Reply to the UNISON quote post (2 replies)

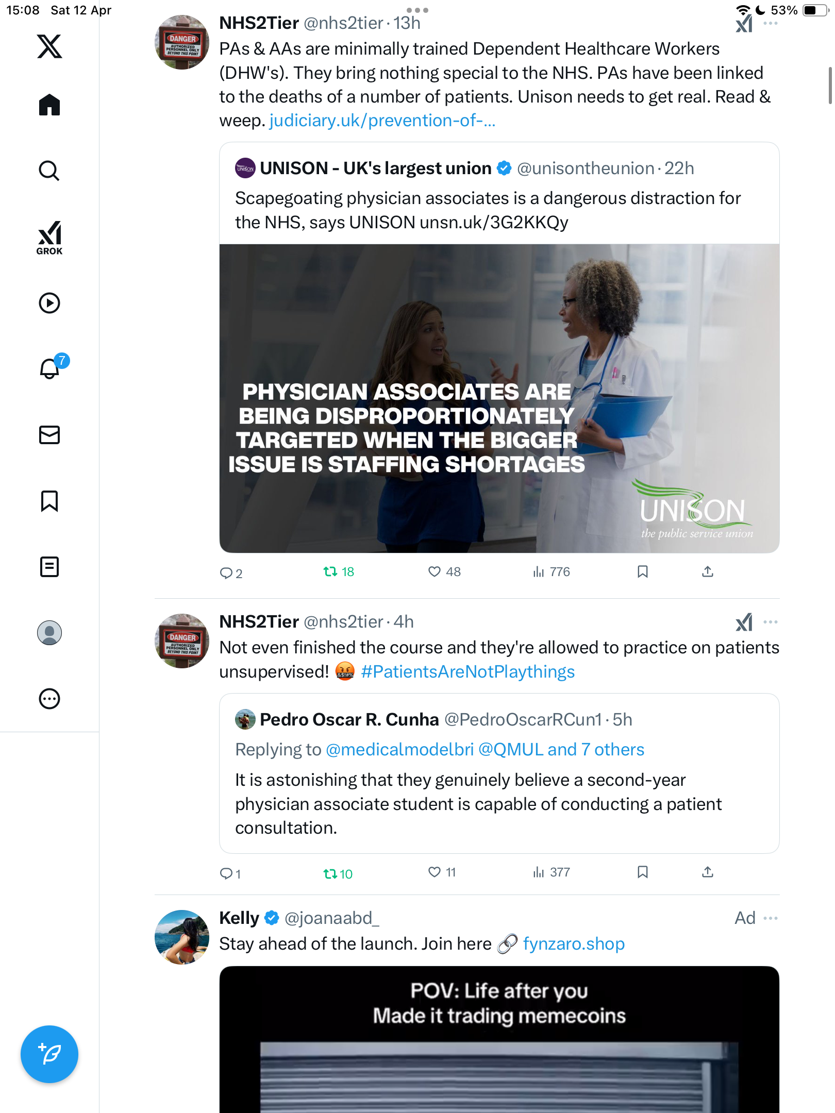pyautogui.click(x=231, y=572)
